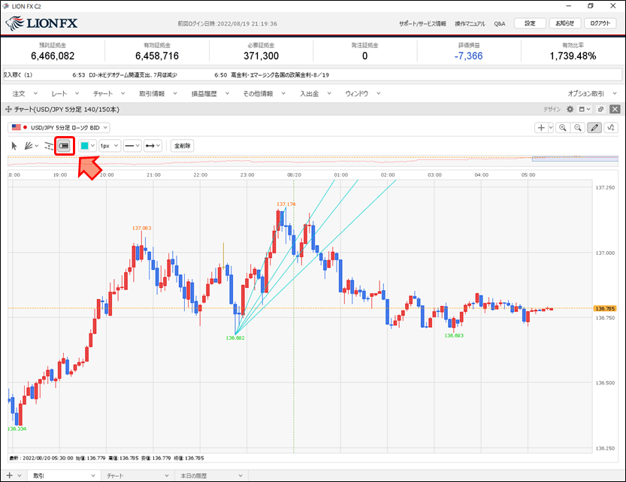626x482 pixels.
Task: Click the ログアウト logout button
Action: click(600, 23)
